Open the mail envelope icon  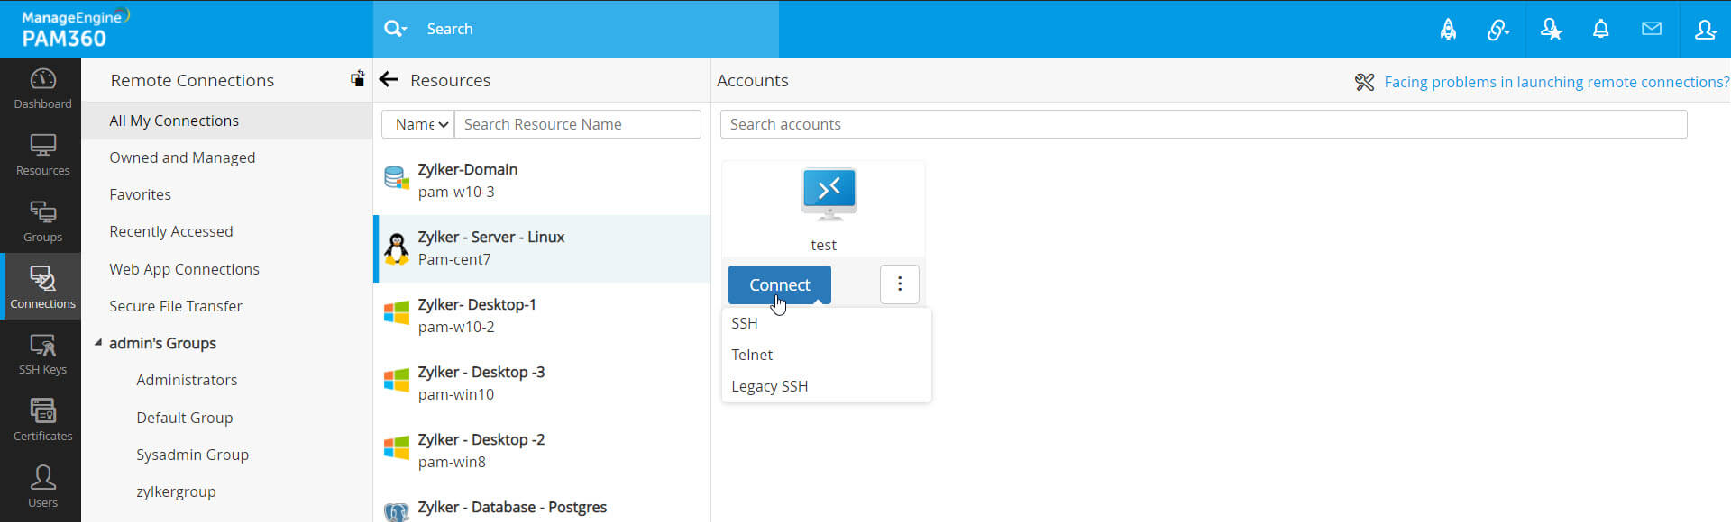[x=1652, y=29]
